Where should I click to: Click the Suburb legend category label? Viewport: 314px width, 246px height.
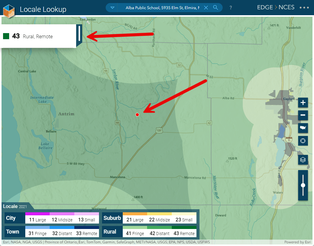(112, 218)
